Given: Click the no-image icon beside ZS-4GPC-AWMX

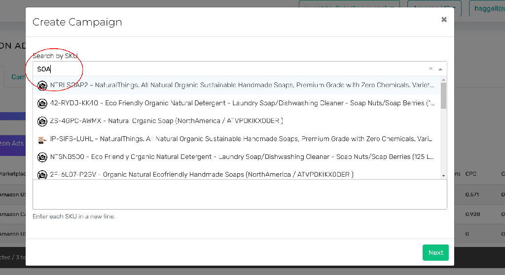Looking at the screenshot, I should point(42,121).
